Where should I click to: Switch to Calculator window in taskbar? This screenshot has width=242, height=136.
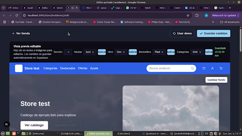pos(124,134)
